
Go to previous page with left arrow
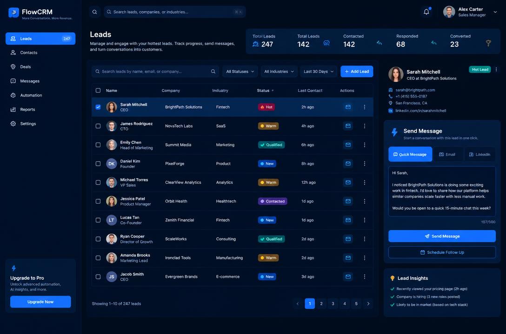tap(298, 303)
